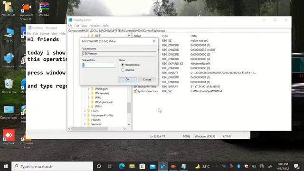Open the Windows Start menu
The image size is (304, 171).
tap(6, 166)
